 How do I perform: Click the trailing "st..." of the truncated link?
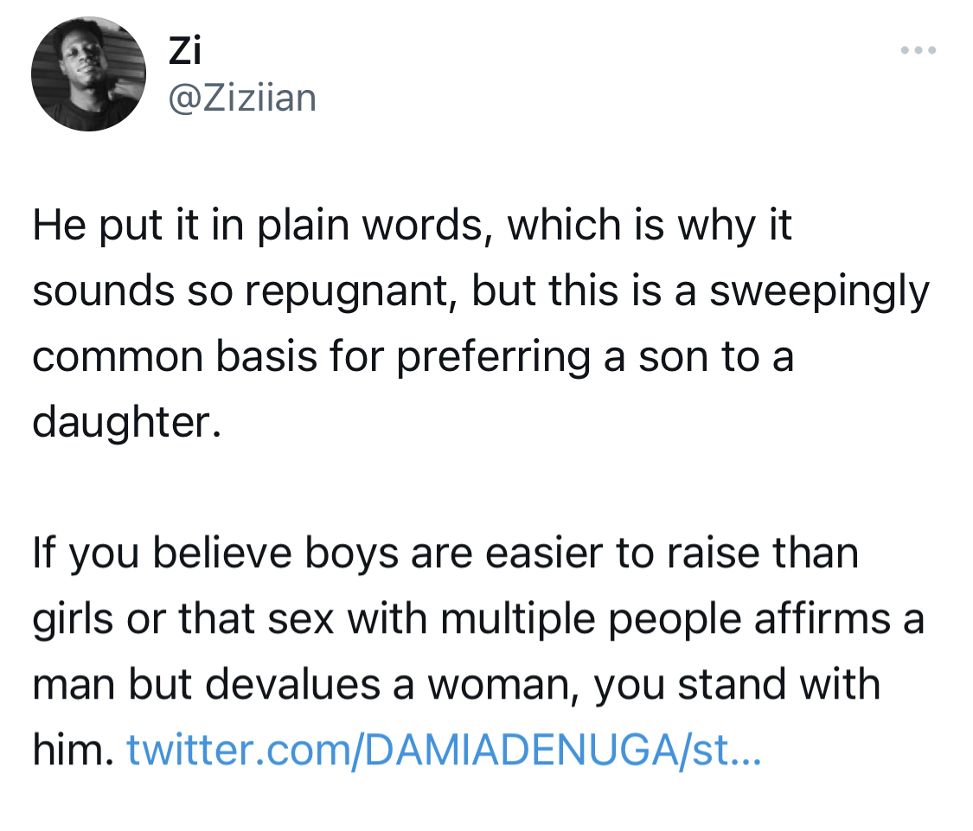(727, 750)
